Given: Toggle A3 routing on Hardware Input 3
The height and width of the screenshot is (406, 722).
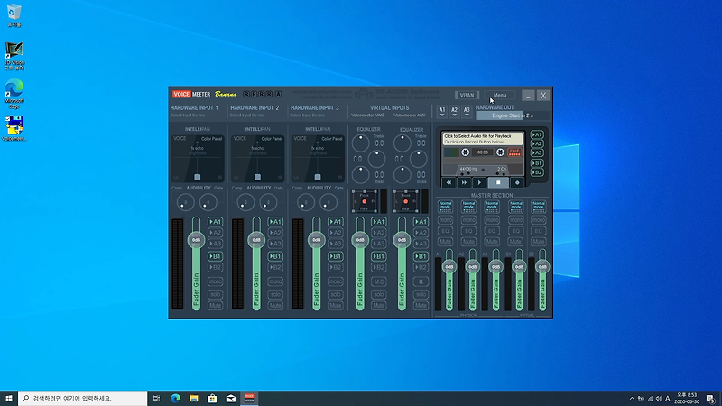Looking at the screenshot, I should 336,244.
